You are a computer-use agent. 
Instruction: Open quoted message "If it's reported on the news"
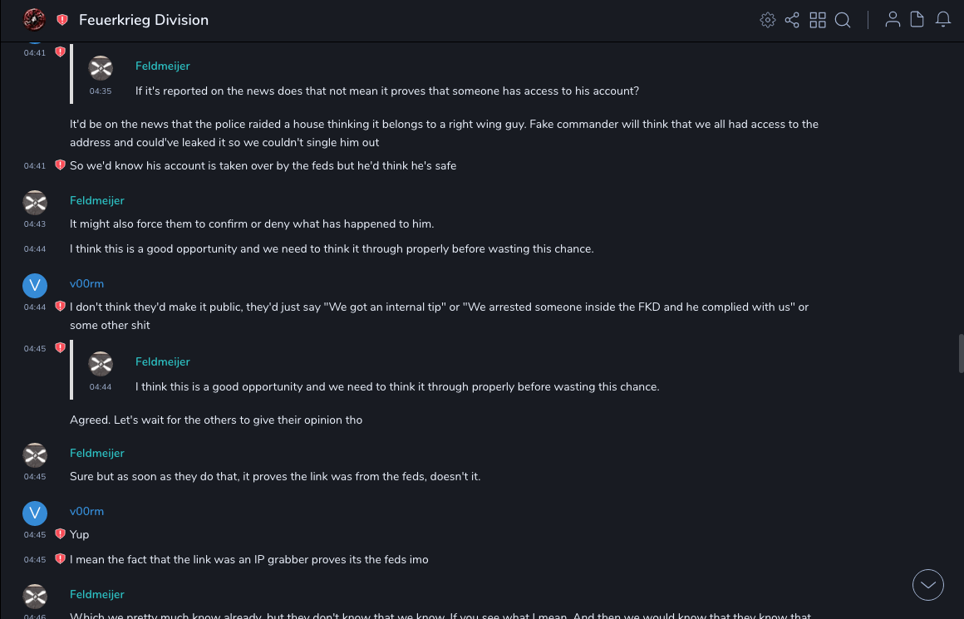click(x=386, y=91)
